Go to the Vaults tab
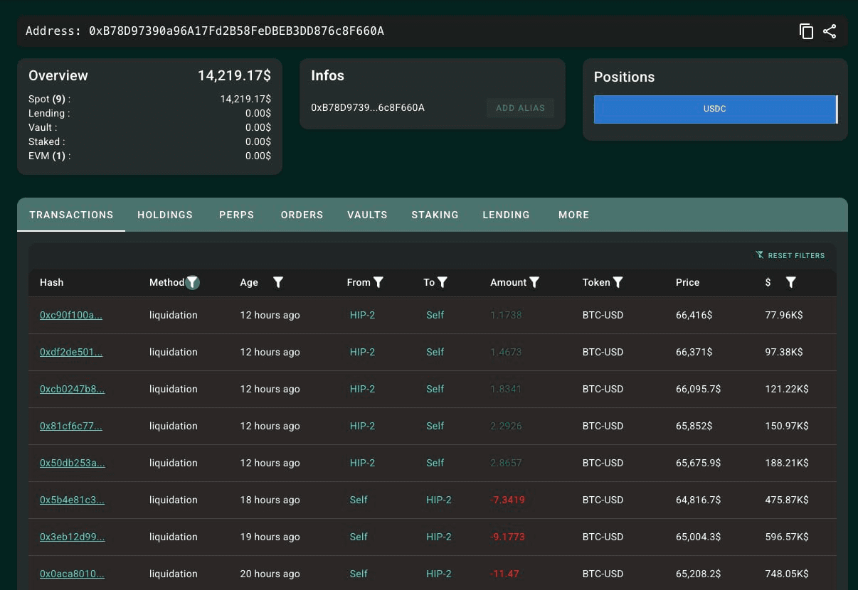 pos(367,215)
